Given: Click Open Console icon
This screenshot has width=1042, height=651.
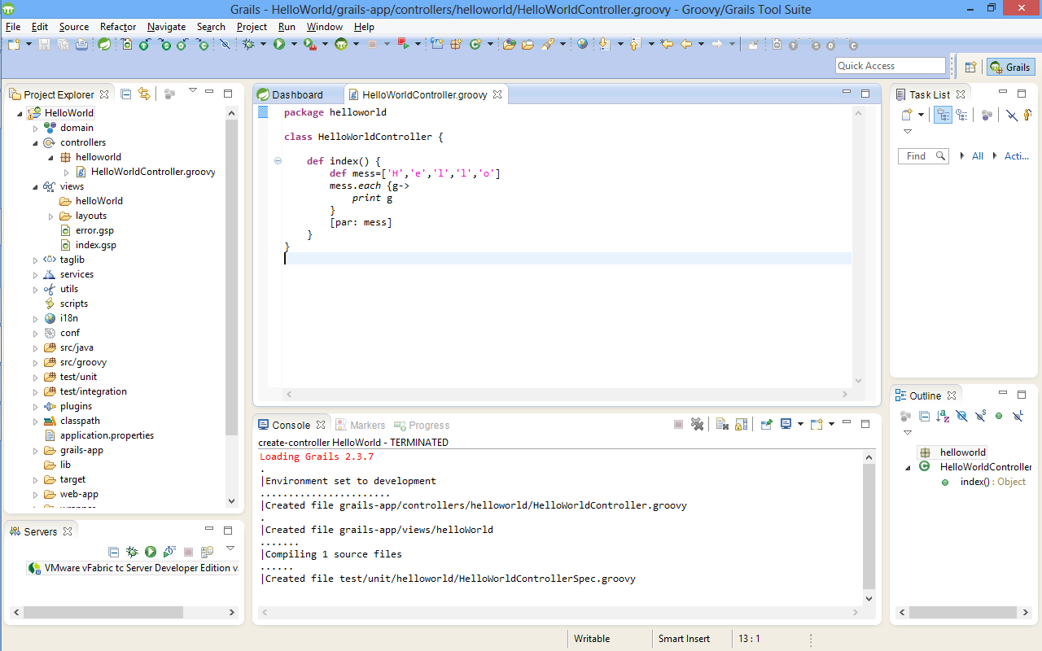Looking at the screenshot, I should [x=817, y=424].
